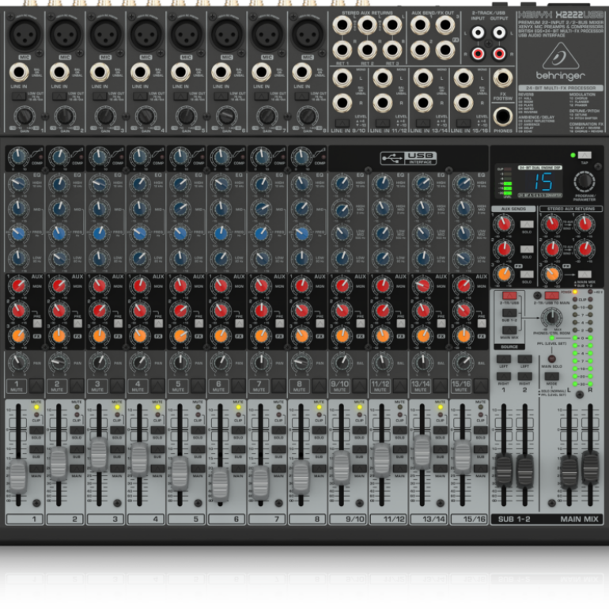Click the orange Aux Send 3 FX knob
609x609 pixels.
[503, 274]
